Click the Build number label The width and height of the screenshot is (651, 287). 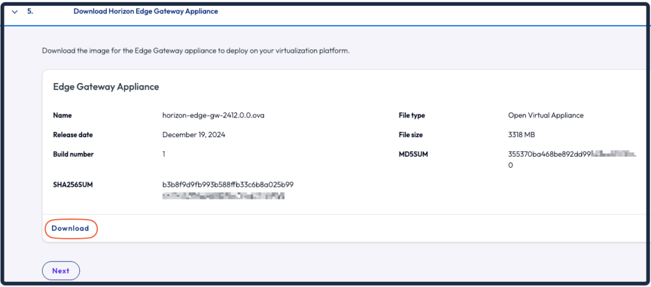(74, 154)
